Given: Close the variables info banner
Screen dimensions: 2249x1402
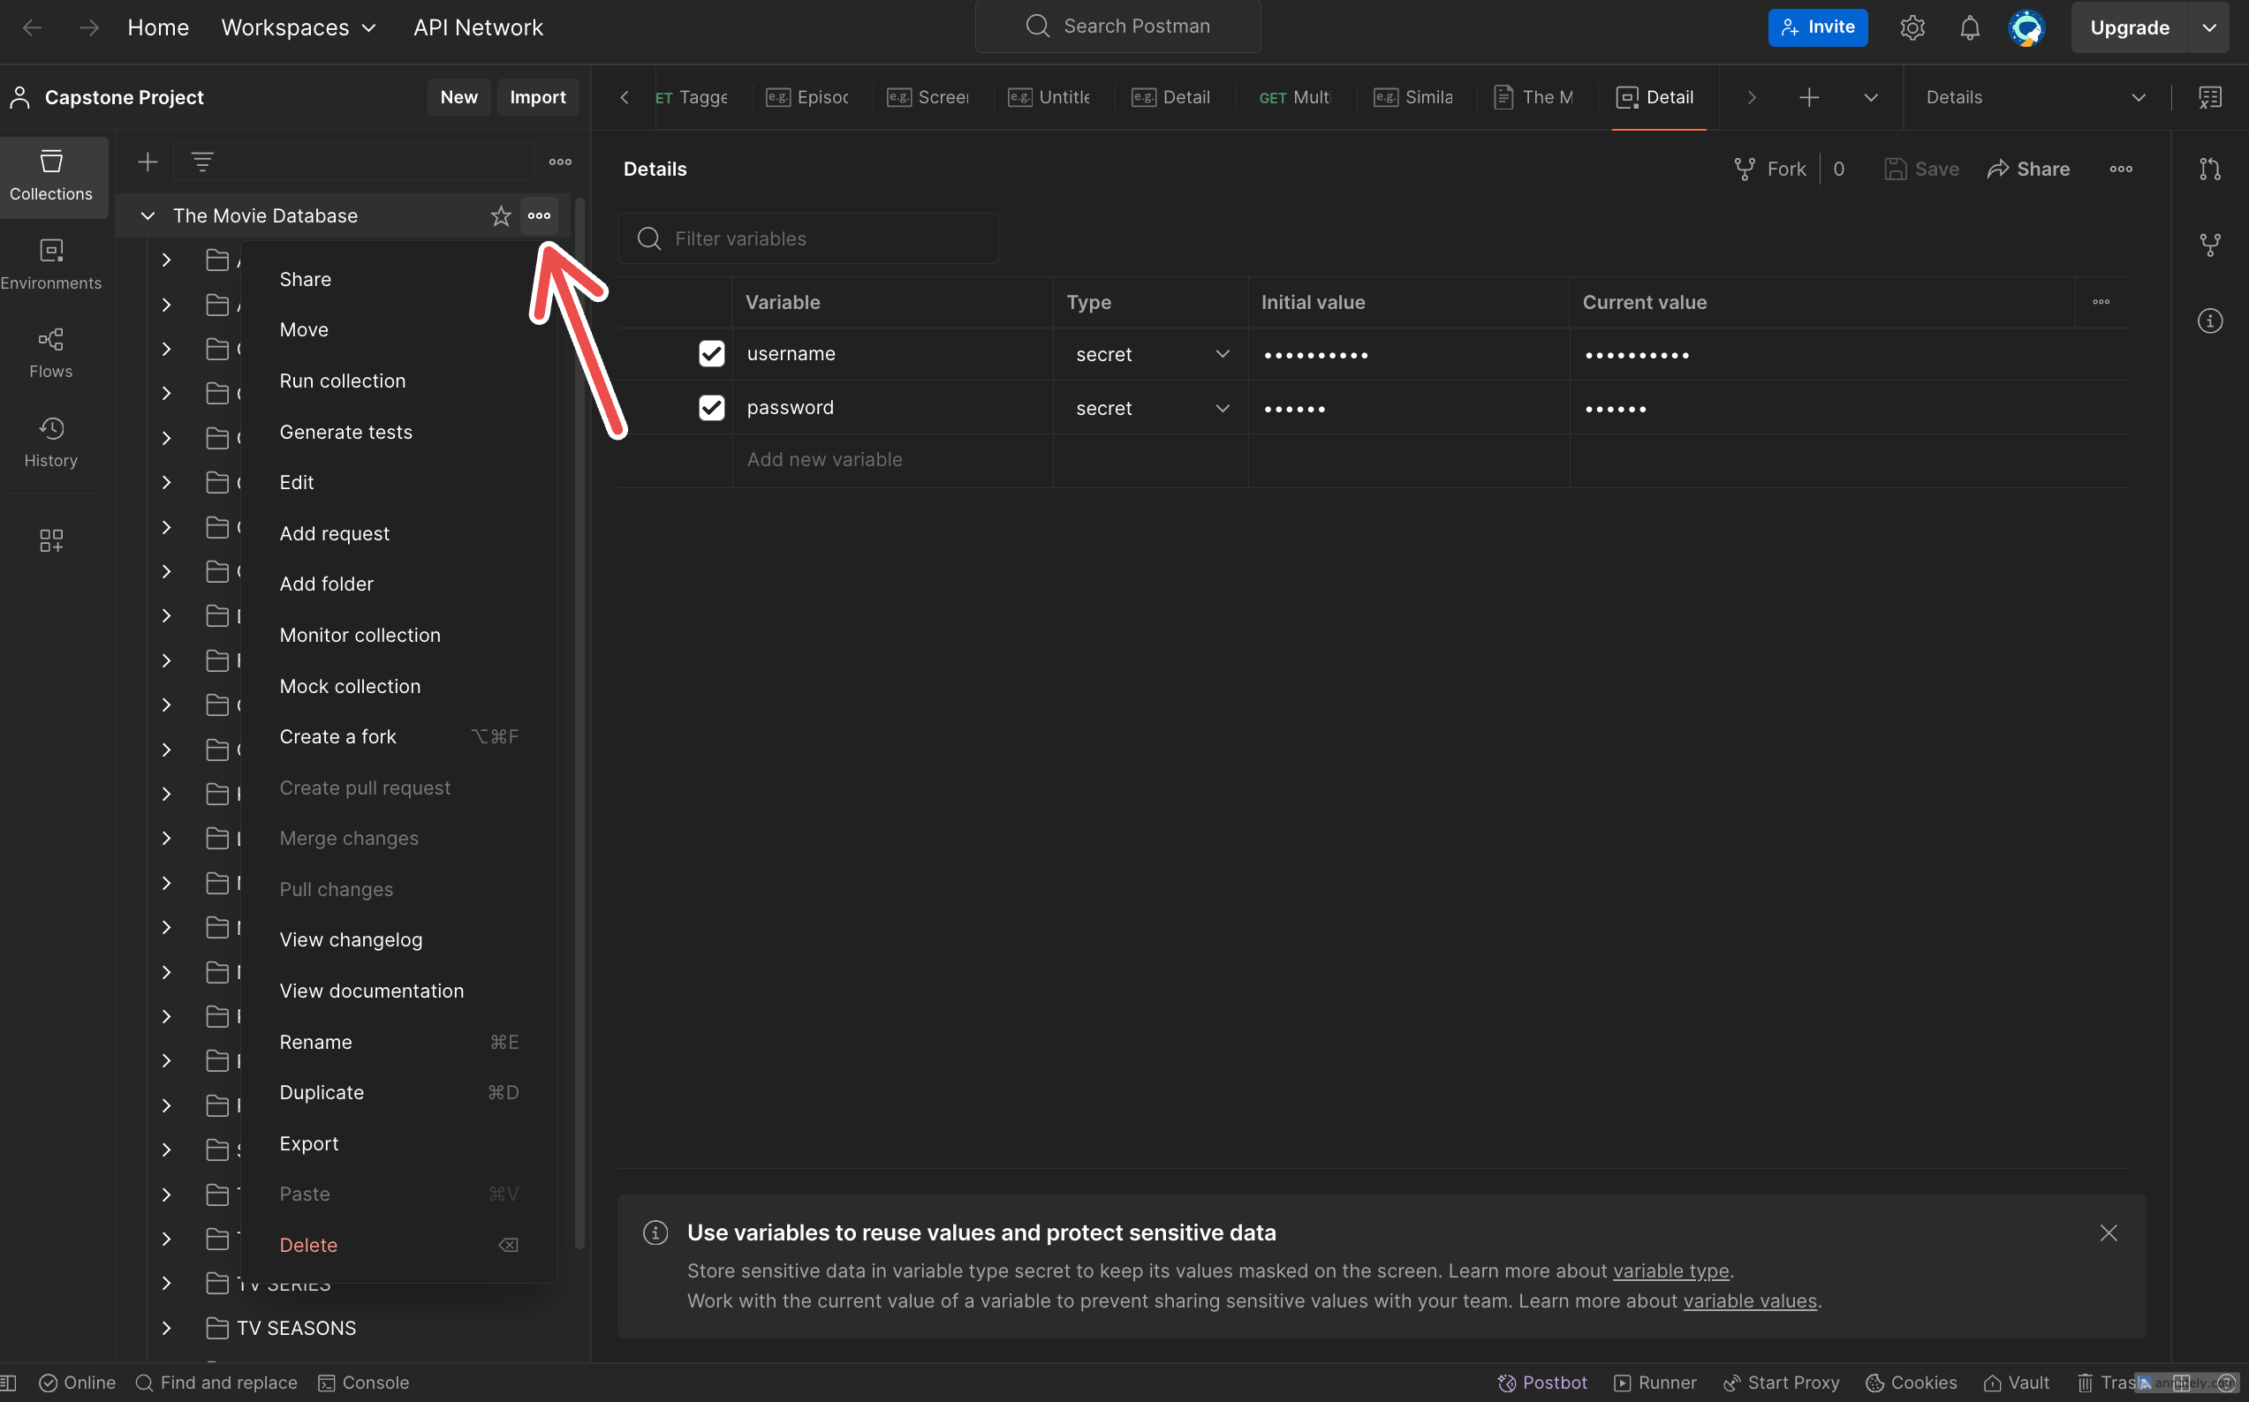Looking at the screenshot, I should click(x=2108, y=1233).
